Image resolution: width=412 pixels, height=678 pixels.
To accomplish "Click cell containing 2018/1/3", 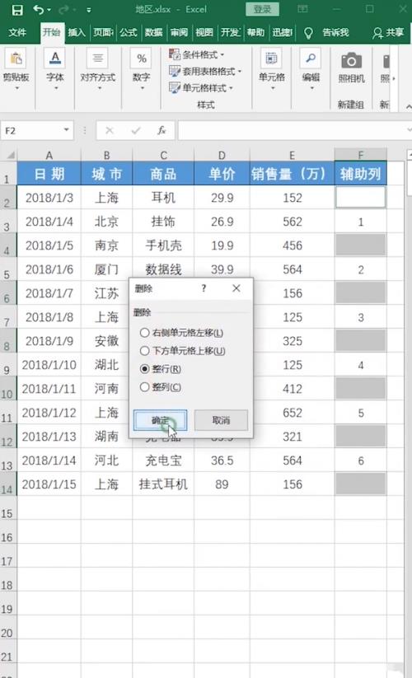I will click(49, 198).
